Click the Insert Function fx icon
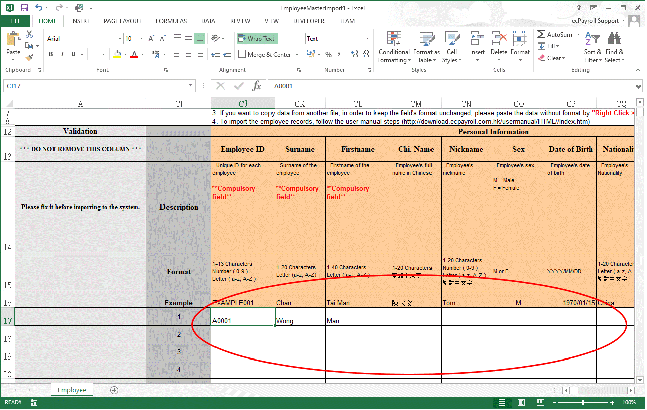This screenshot has width=647, height=410. (x=257, y=86)
